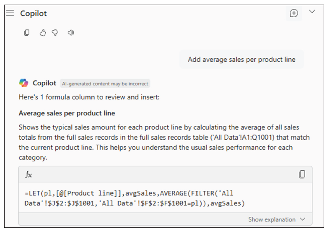Screen dimensions: 327x237
Task: Give a thumbs down to the response
Action: point(55,33)
